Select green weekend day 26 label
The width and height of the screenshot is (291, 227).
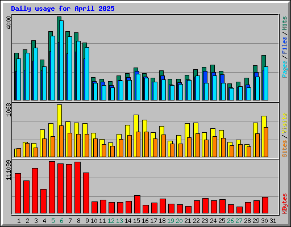click(230, 221)
